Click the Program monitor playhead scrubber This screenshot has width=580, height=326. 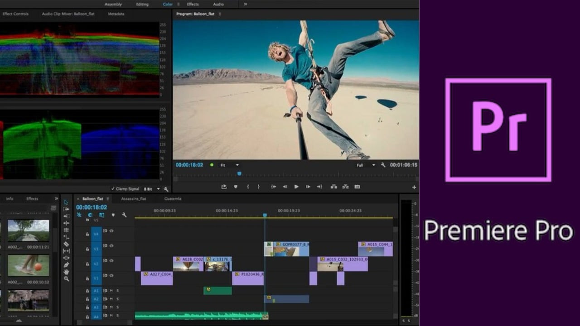click(239, 174)
